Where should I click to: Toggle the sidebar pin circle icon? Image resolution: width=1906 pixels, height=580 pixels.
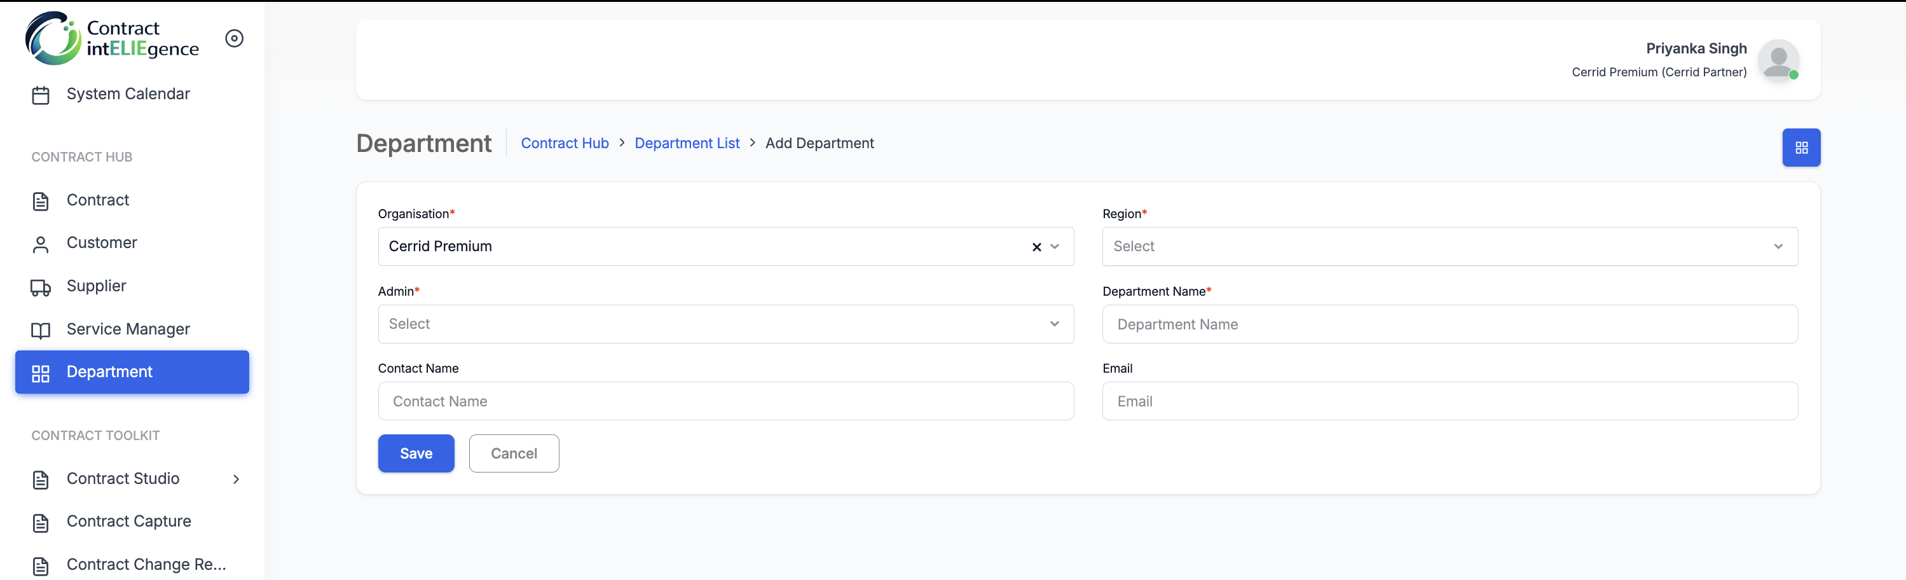(235, 38)
